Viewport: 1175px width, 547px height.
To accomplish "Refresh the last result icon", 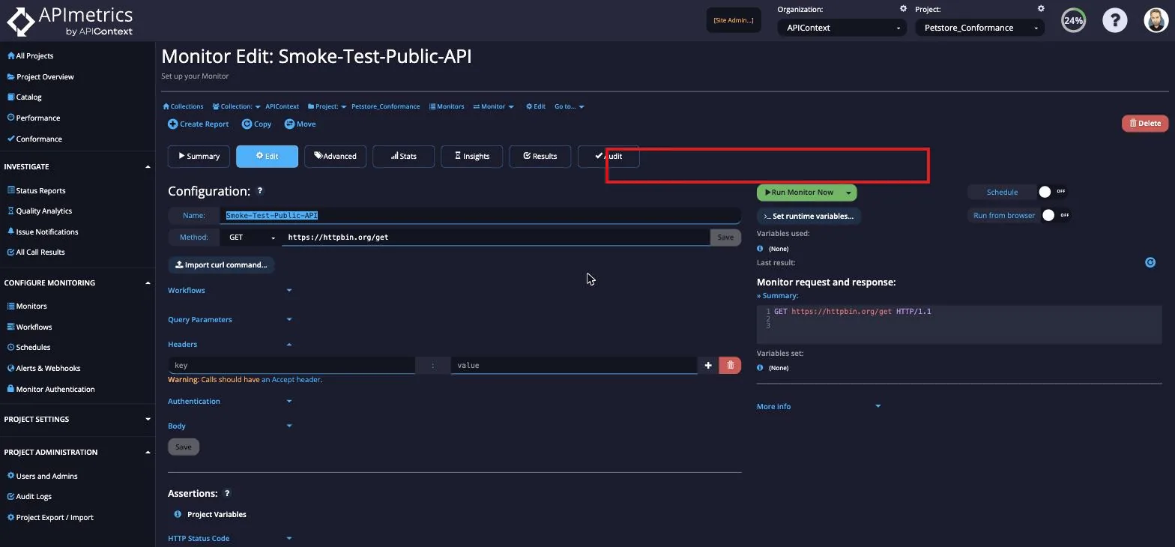I will pyautogui.click(x=1150, y=262).
